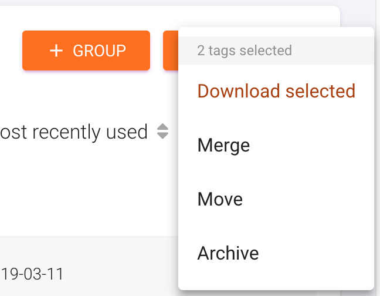Click the partially hidden orange button
Viewport: 380px width, 296px height.
[x=170, y=51]
